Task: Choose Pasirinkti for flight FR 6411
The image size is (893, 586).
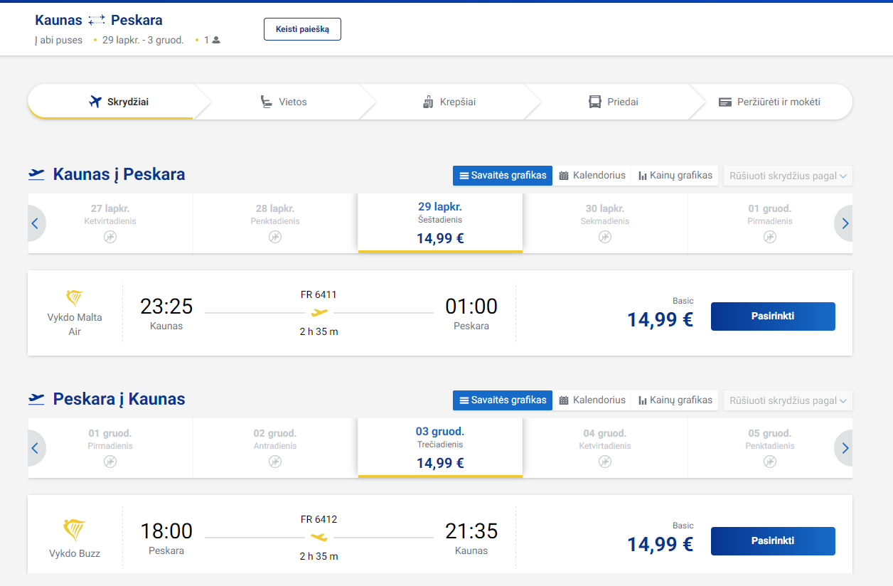Action: click(x=773, y=316)
